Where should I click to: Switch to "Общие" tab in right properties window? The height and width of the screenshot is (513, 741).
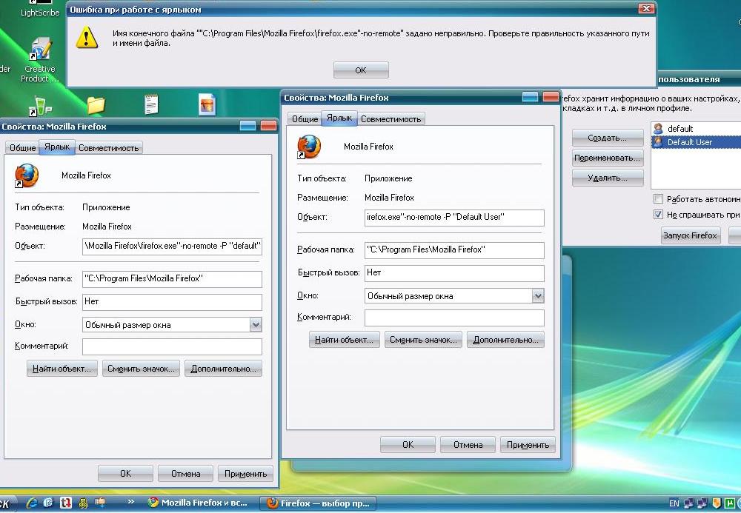pyautogui.click(x=305, y=119)
